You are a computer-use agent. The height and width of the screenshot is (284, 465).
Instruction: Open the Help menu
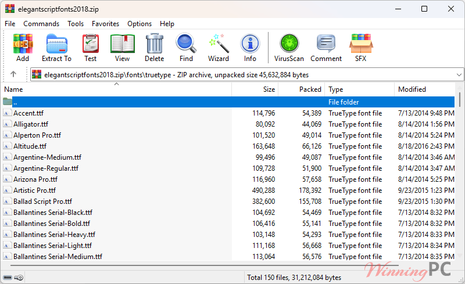pos(167,24)
